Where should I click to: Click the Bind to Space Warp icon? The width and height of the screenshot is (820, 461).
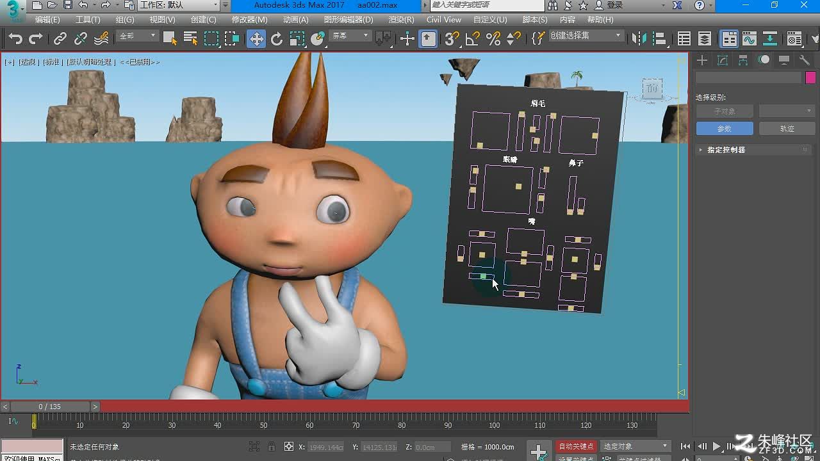pos(101,39)
